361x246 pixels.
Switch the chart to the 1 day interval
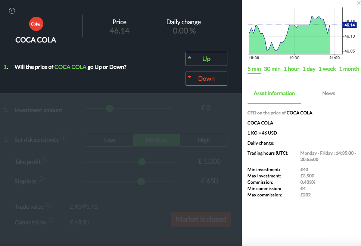309,69
